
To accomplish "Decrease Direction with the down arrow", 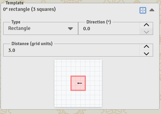I will pos(146,32).
